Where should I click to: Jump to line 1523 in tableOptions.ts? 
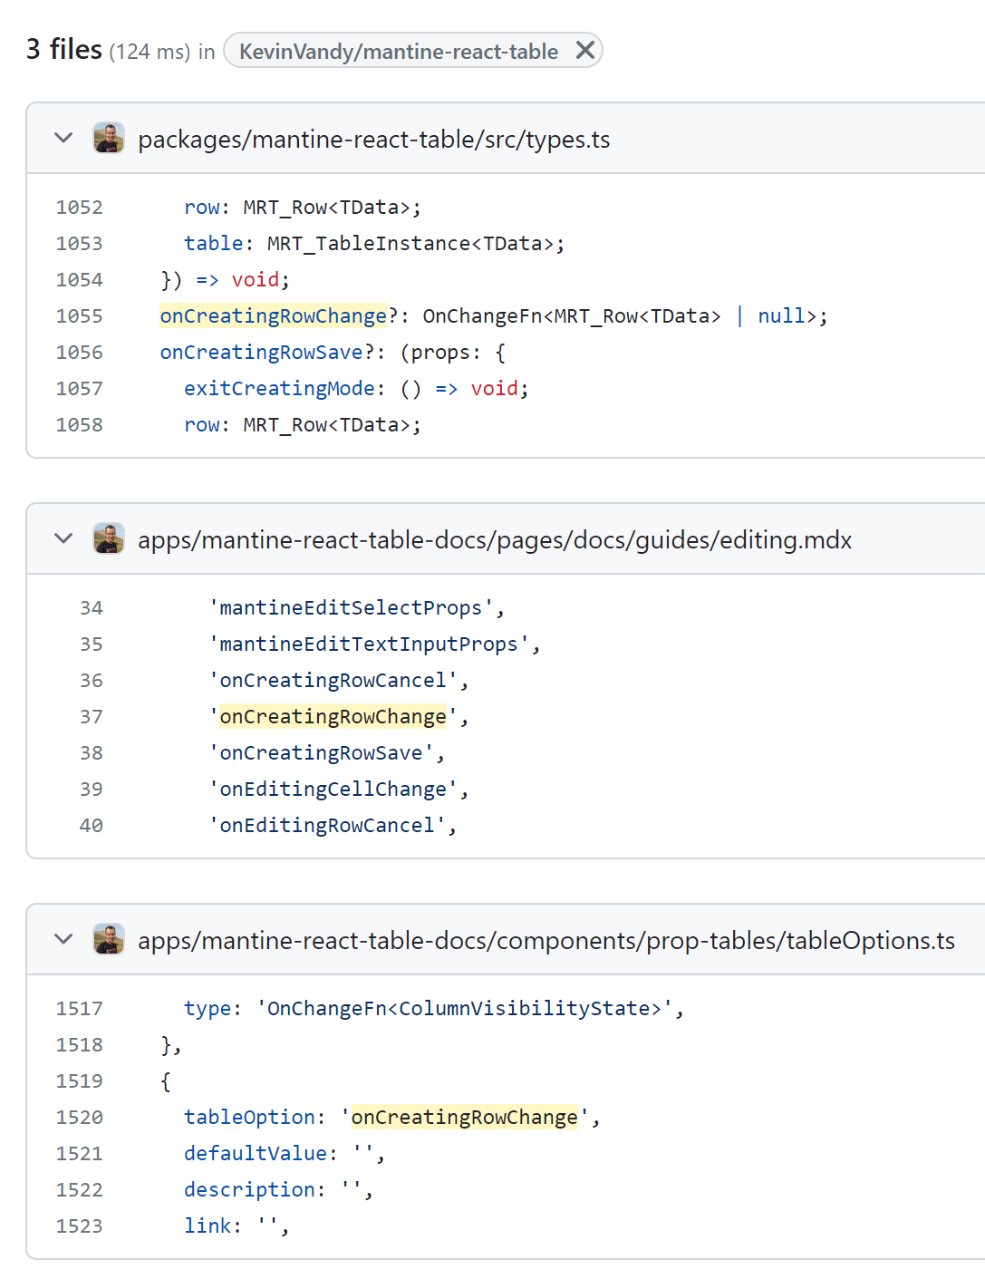80,1226
